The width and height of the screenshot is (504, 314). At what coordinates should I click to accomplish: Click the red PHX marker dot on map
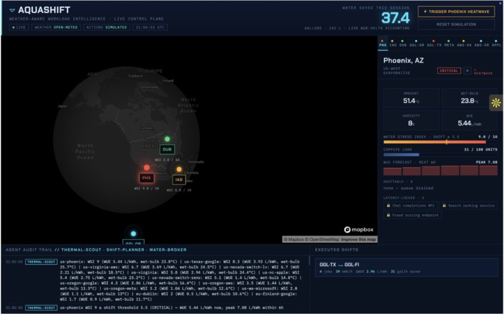[x=146, y=167]
